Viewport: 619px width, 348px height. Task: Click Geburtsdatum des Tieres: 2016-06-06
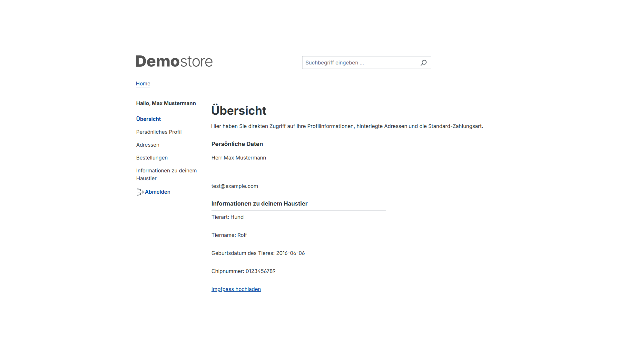(258, 253)
